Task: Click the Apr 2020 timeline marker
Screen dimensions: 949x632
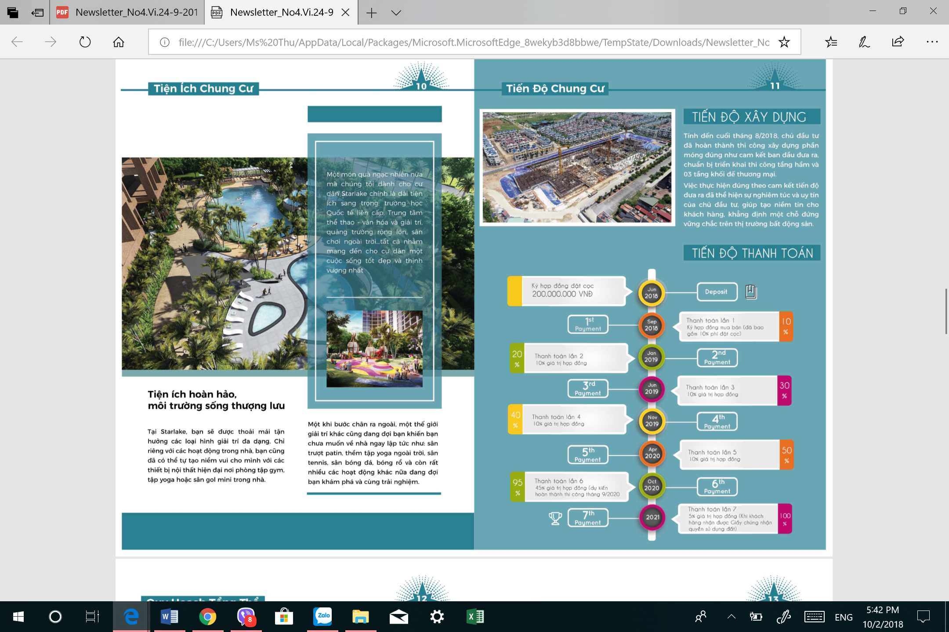Action: click(x=652, y=453)
